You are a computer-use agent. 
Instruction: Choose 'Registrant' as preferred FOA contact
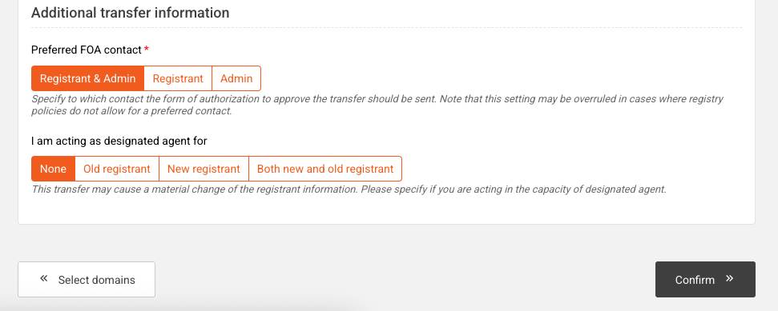coord(178,78)
